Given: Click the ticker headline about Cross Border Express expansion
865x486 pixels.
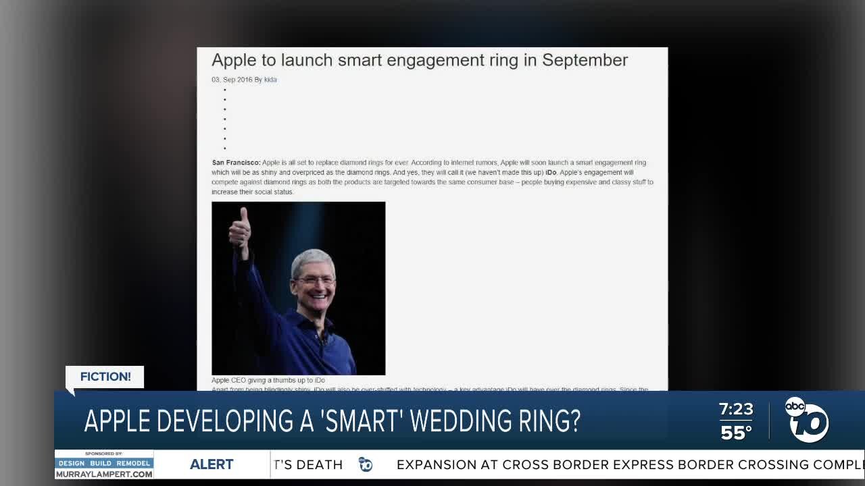Looking at the screenshot, I should (x=631, y=464).
